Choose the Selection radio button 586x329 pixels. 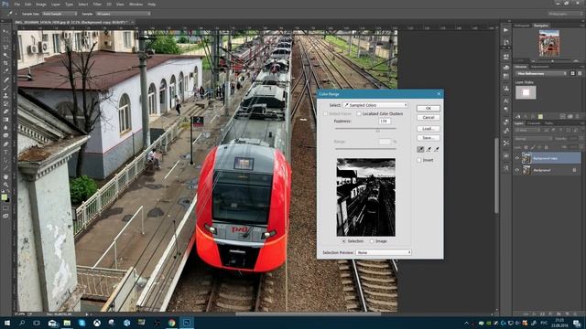click(344, 241)
